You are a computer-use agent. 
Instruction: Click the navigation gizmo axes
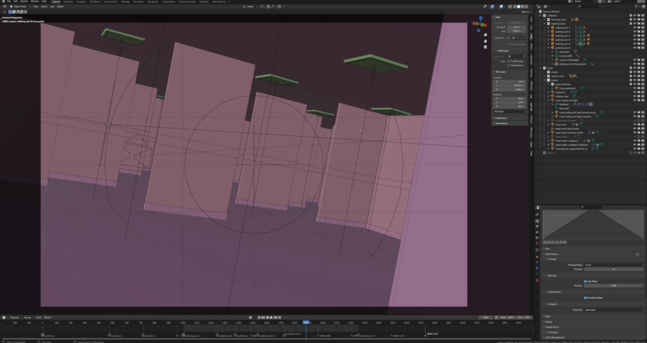(480, 24)
